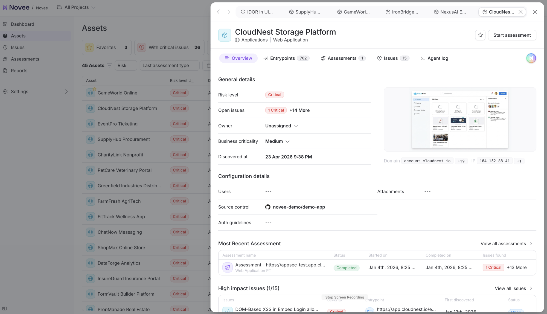Screen dimensions: 547x314
Task: Click the forward arrow in the panel header
Action: coord(229,12)
